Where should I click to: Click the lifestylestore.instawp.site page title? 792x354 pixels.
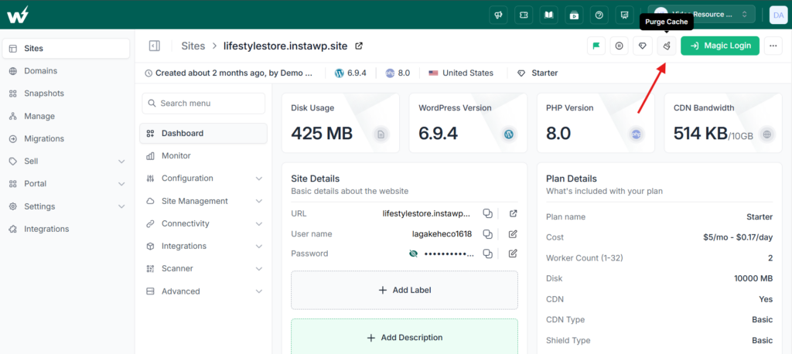285,46
